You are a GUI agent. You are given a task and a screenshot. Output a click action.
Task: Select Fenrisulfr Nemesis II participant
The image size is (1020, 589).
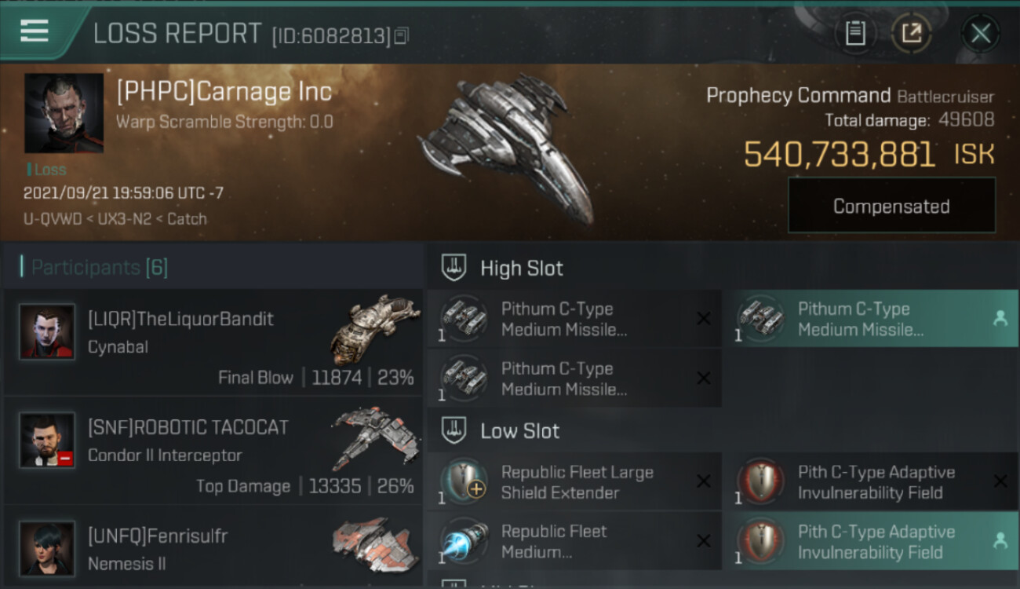click(x=213, y=545)
